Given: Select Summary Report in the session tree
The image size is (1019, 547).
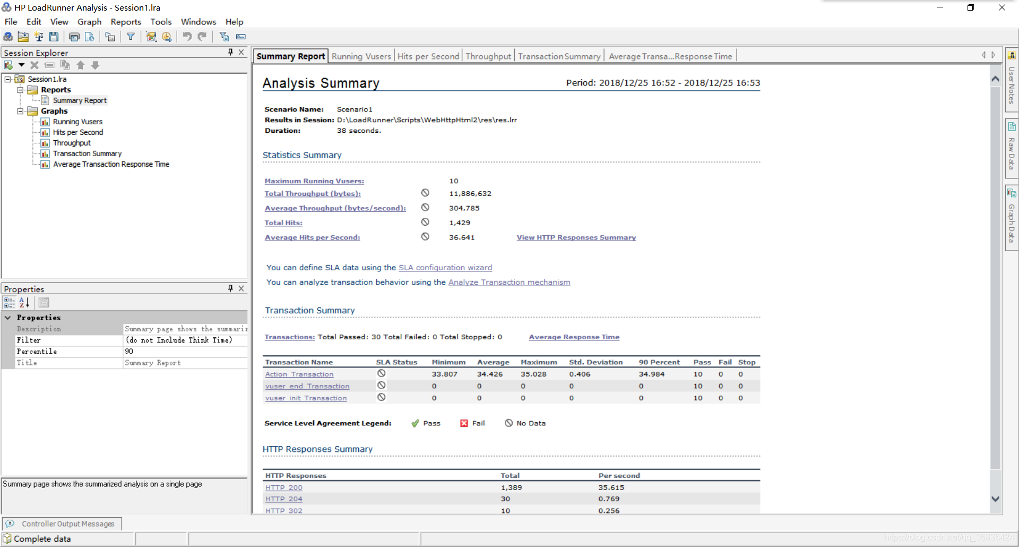Looking at the screenshot, I should pyautogui.click(x=80, y=100).
